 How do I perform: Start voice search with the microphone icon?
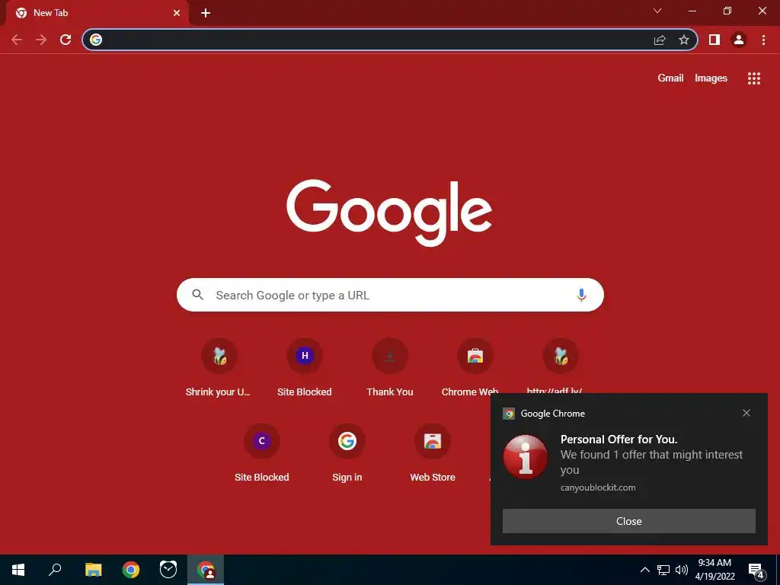[581, 295]
